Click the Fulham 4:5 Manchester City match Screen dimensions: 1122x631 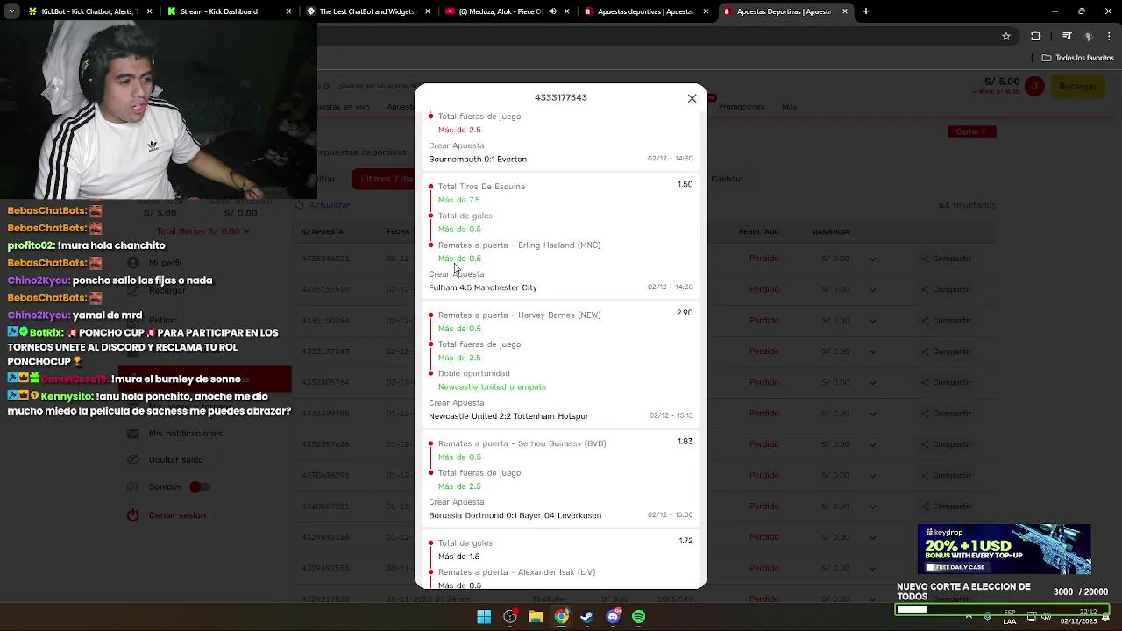[483, 287]
